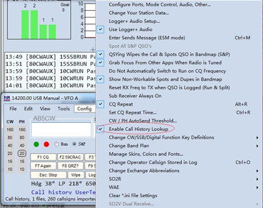Toggle Grab Focus From Other Apps option

pyautogui.click(x=100, y=63)
